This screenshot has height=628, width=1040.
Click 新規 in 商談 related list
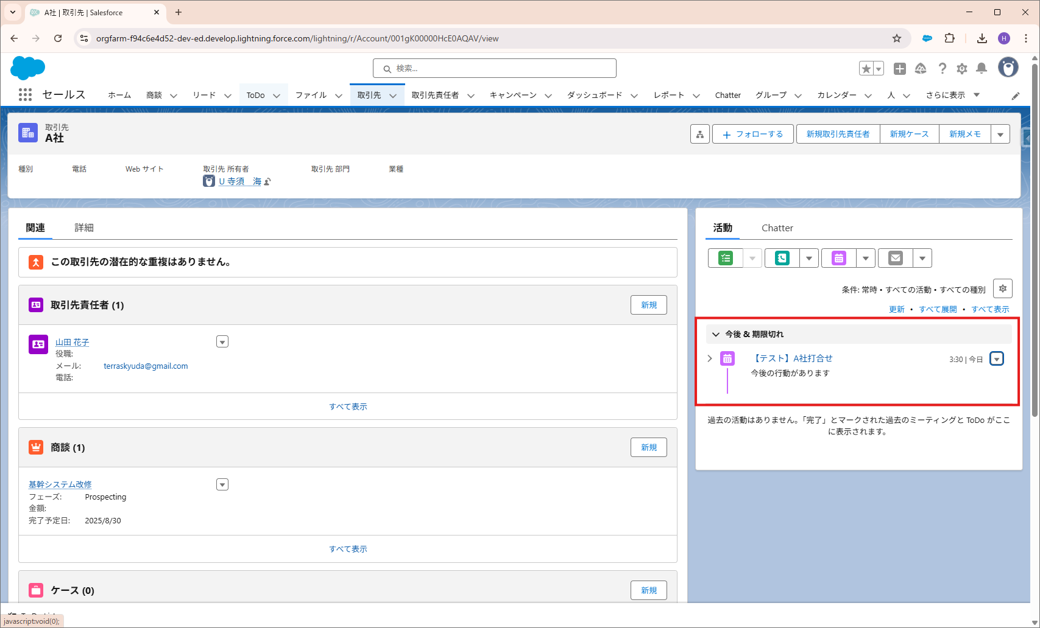(649, 447)
